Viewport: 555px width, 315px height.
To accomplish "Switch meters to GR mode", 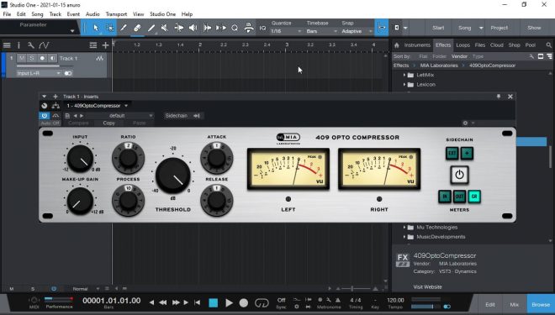I will coord(474,197).
